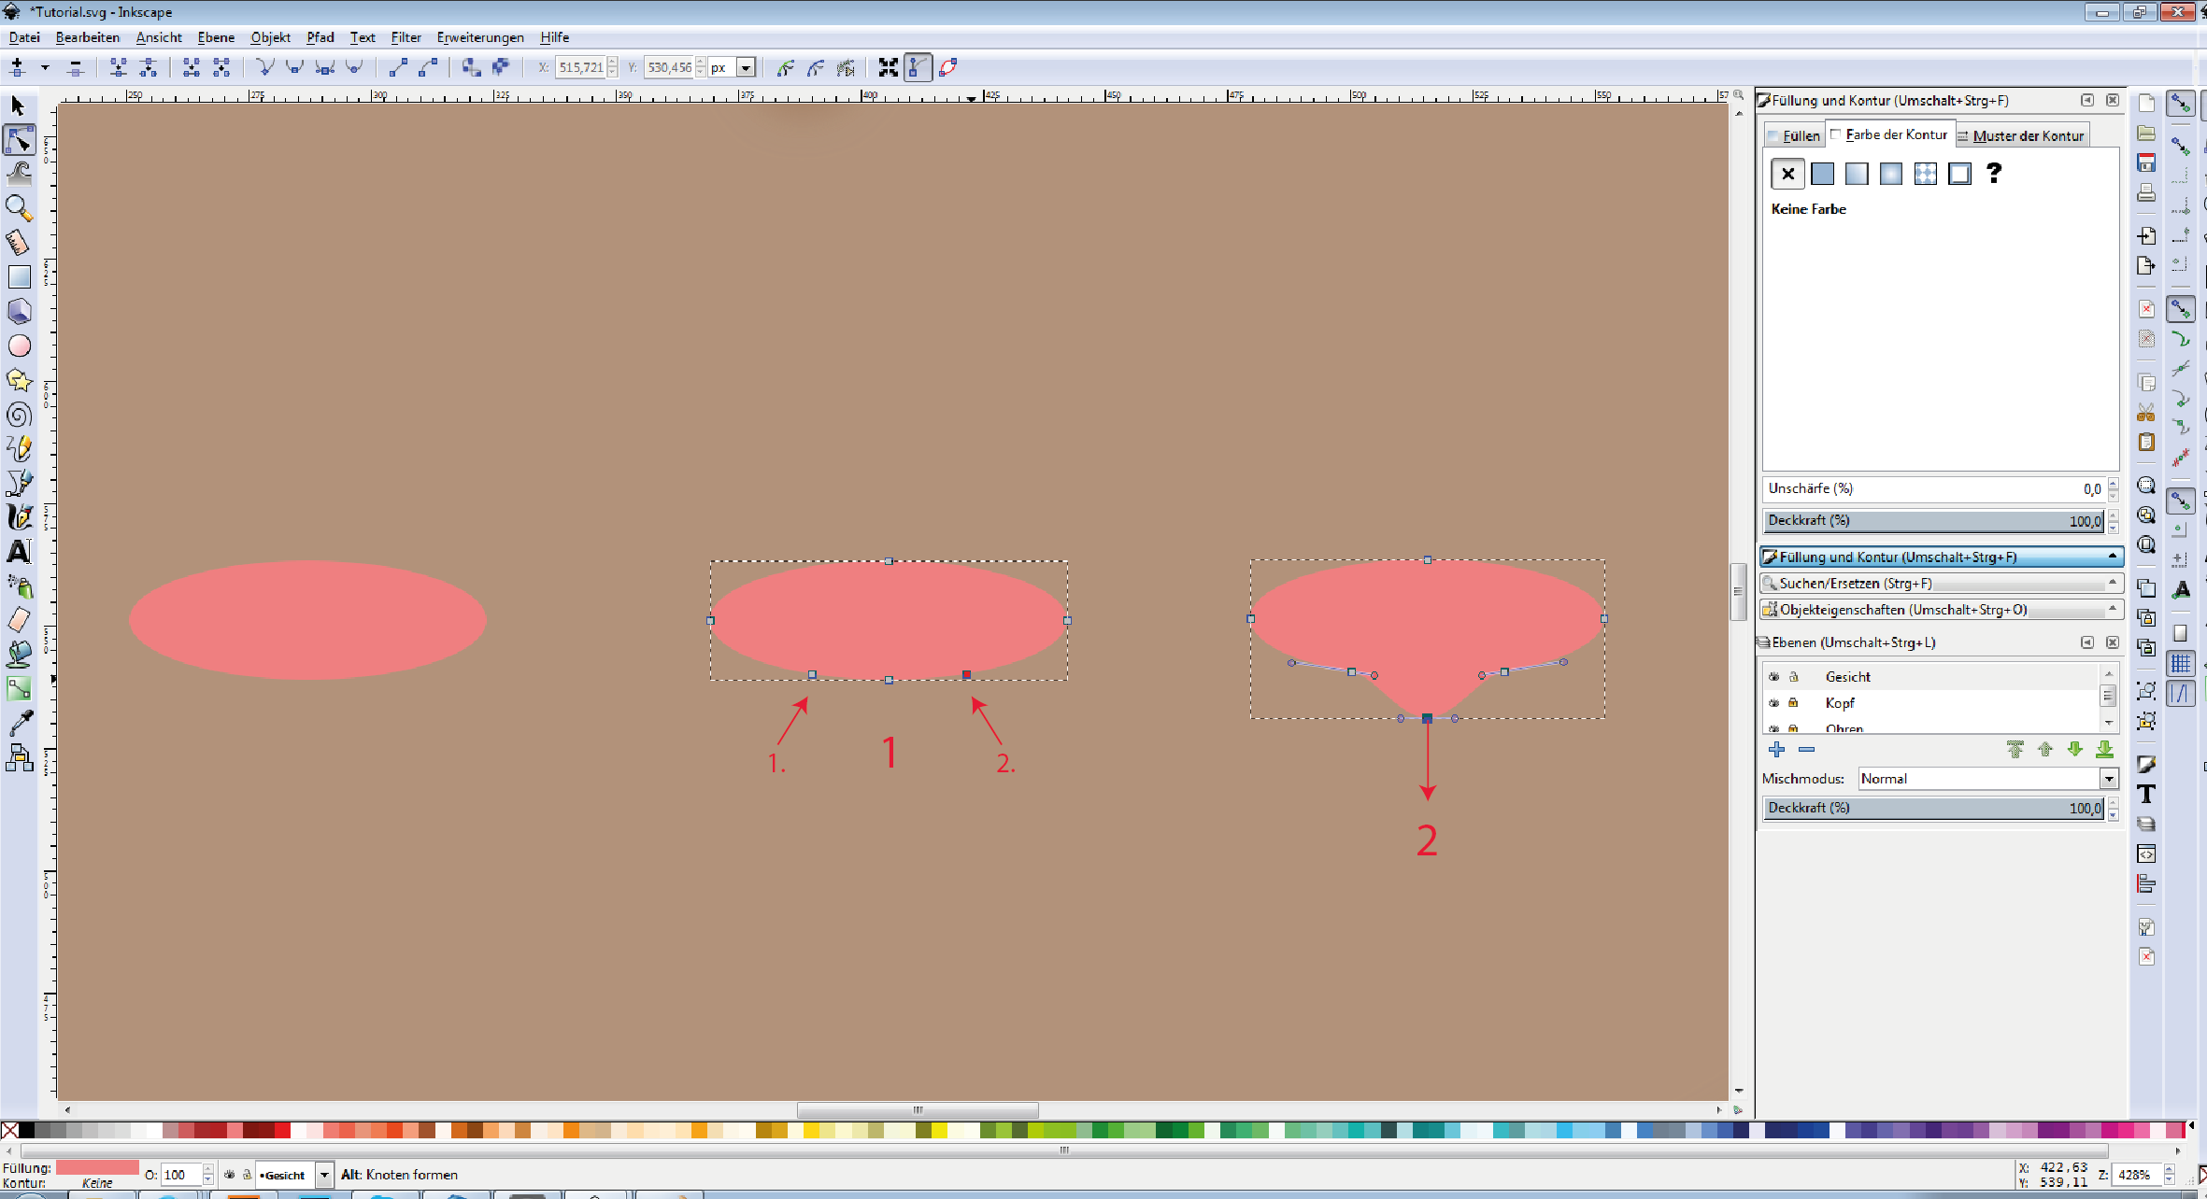Make selected segments straight lines

[x=398, y=67]
